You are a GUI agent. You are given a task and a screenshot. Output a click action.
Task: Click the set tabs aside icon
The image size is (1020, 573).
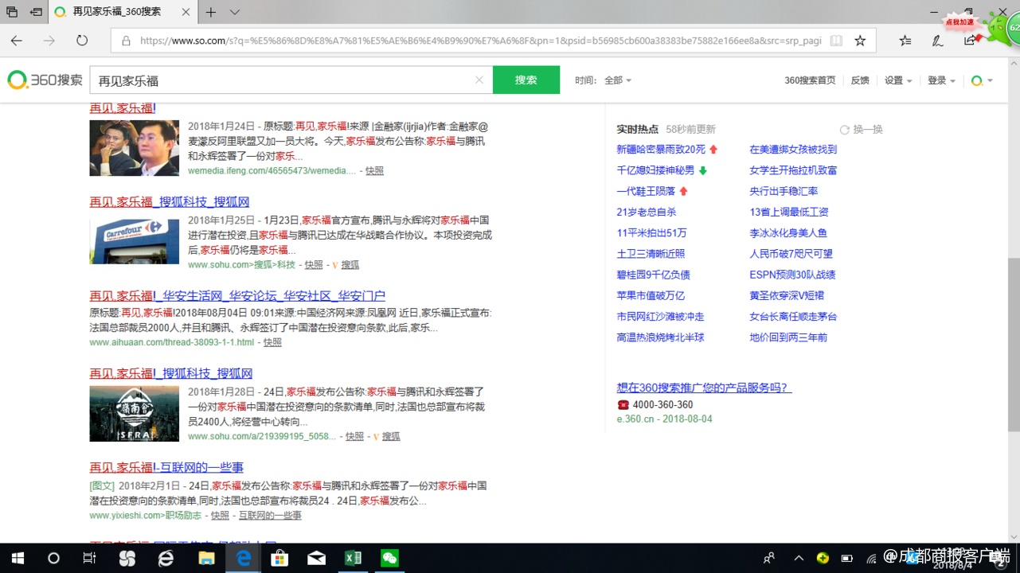(x=36, y=12)
